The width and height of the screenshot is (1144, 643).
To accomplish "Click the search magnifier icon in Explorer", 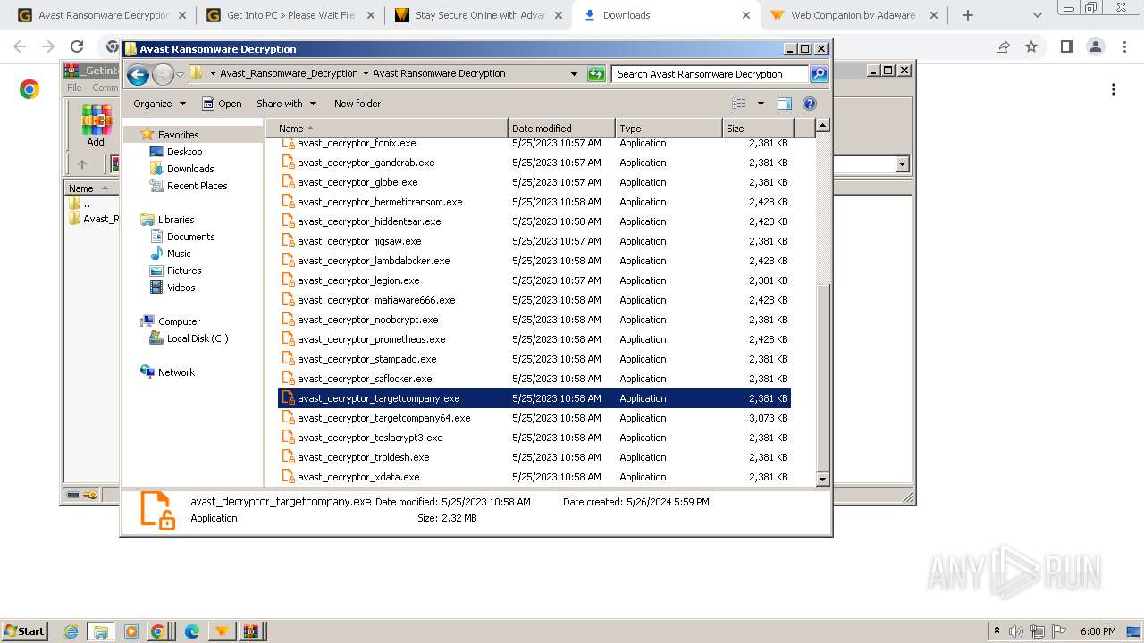I will tap(819, 74).
